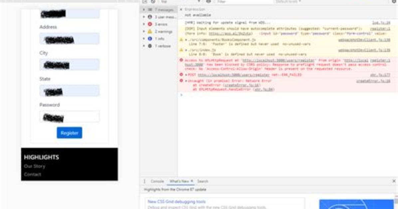
Task: Expand the 3 errors sidebar group
Action: (x=144, y=24)
